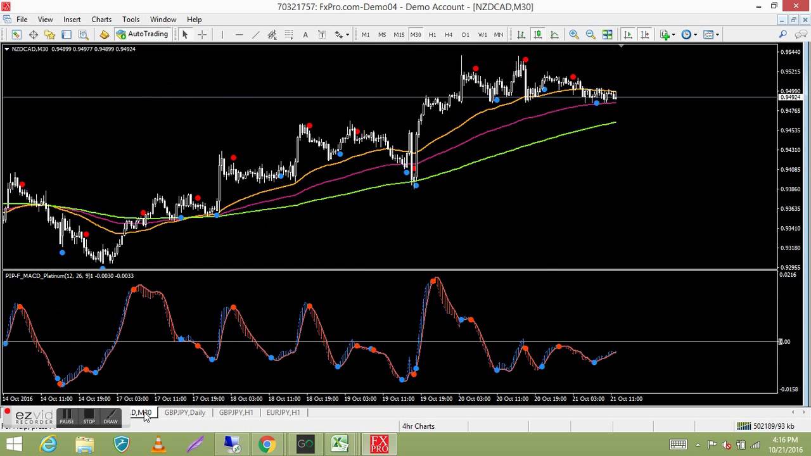811x456 pixels.
Task: Open the Terminal panel icon
Action: tap(67, 34)
